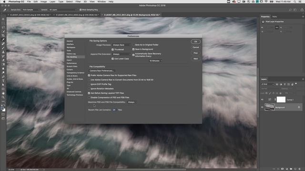Hide the Curves 1 layer
This screenshot has height=171, width=305.
tap(262, 100)
